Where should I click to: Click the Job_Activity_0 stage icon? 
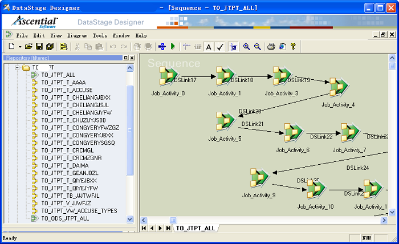(168, 76)
